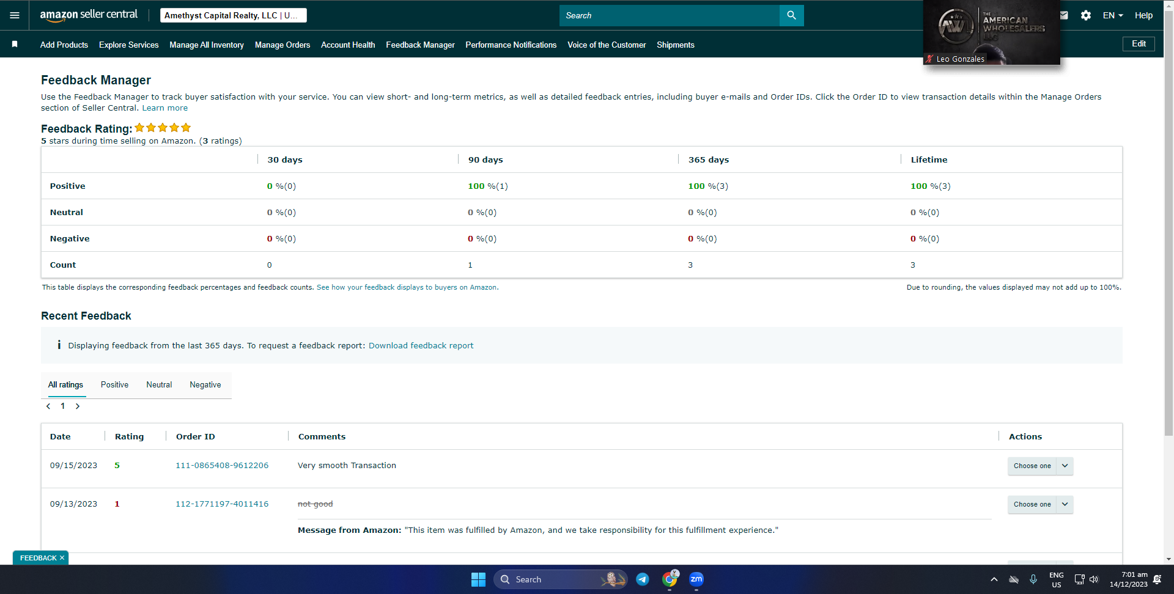Viewport: 1174px width, 594px height.
Task: Open the EN language dropdown
Action: (x=1113, y=15)
